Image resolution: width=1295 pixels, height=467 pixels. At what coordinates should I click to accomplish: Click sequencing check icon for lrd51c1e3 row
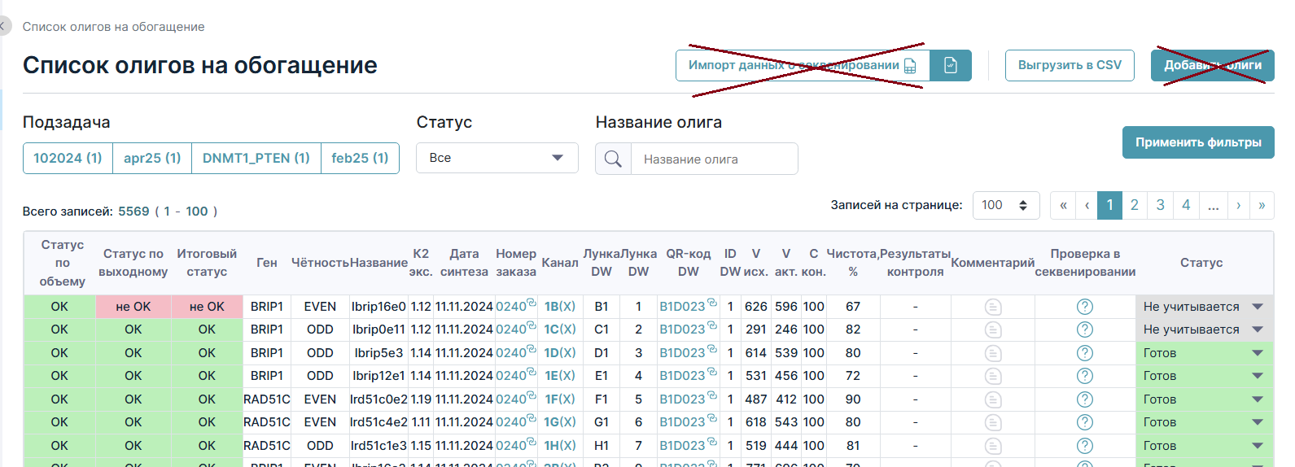pyautogui.click(x=1084, y=446)
